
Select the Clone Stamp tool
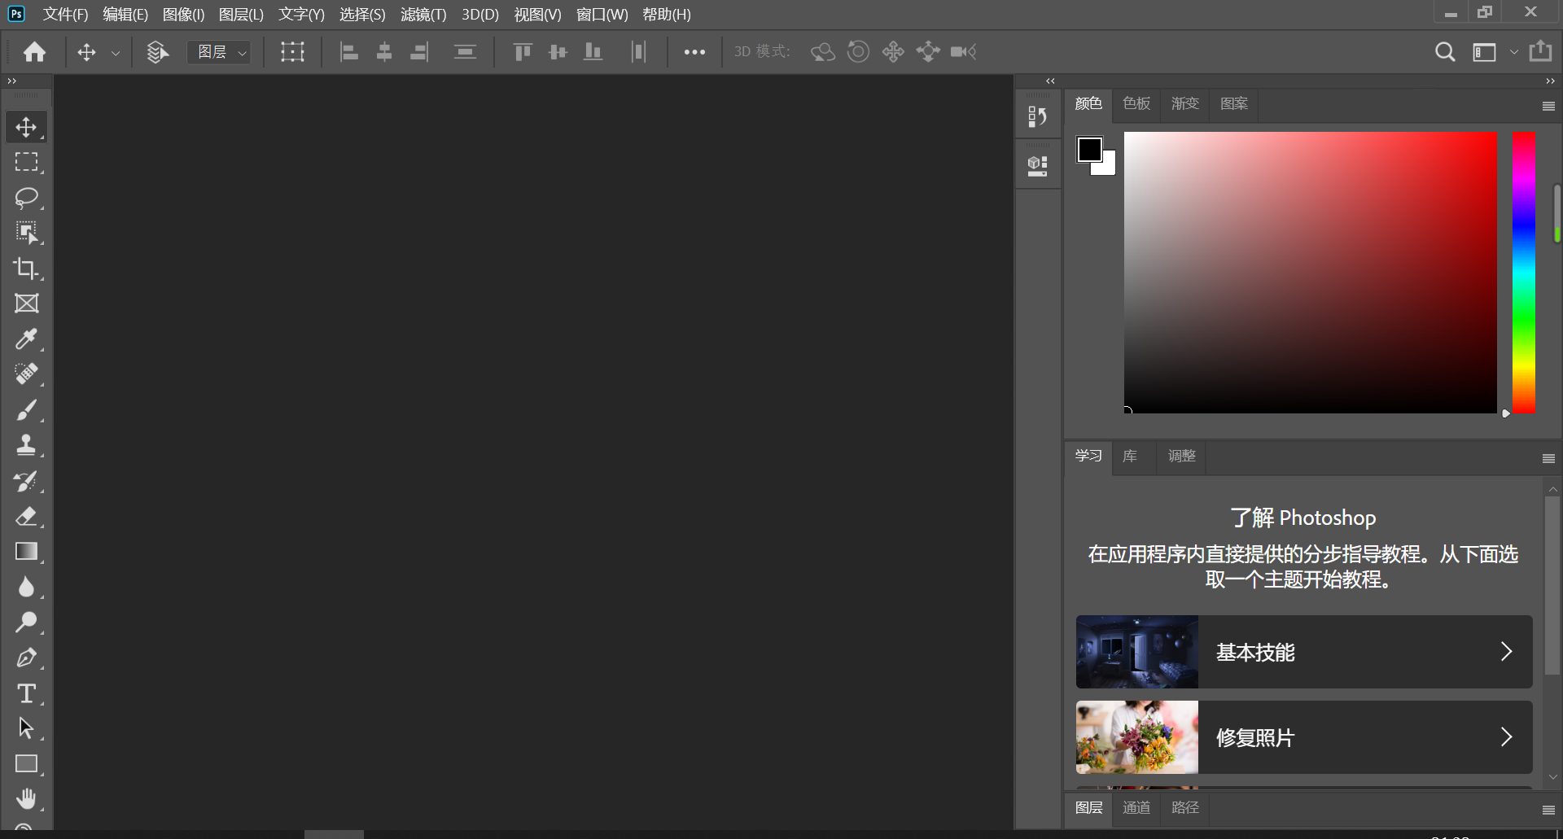click(26, 445)
